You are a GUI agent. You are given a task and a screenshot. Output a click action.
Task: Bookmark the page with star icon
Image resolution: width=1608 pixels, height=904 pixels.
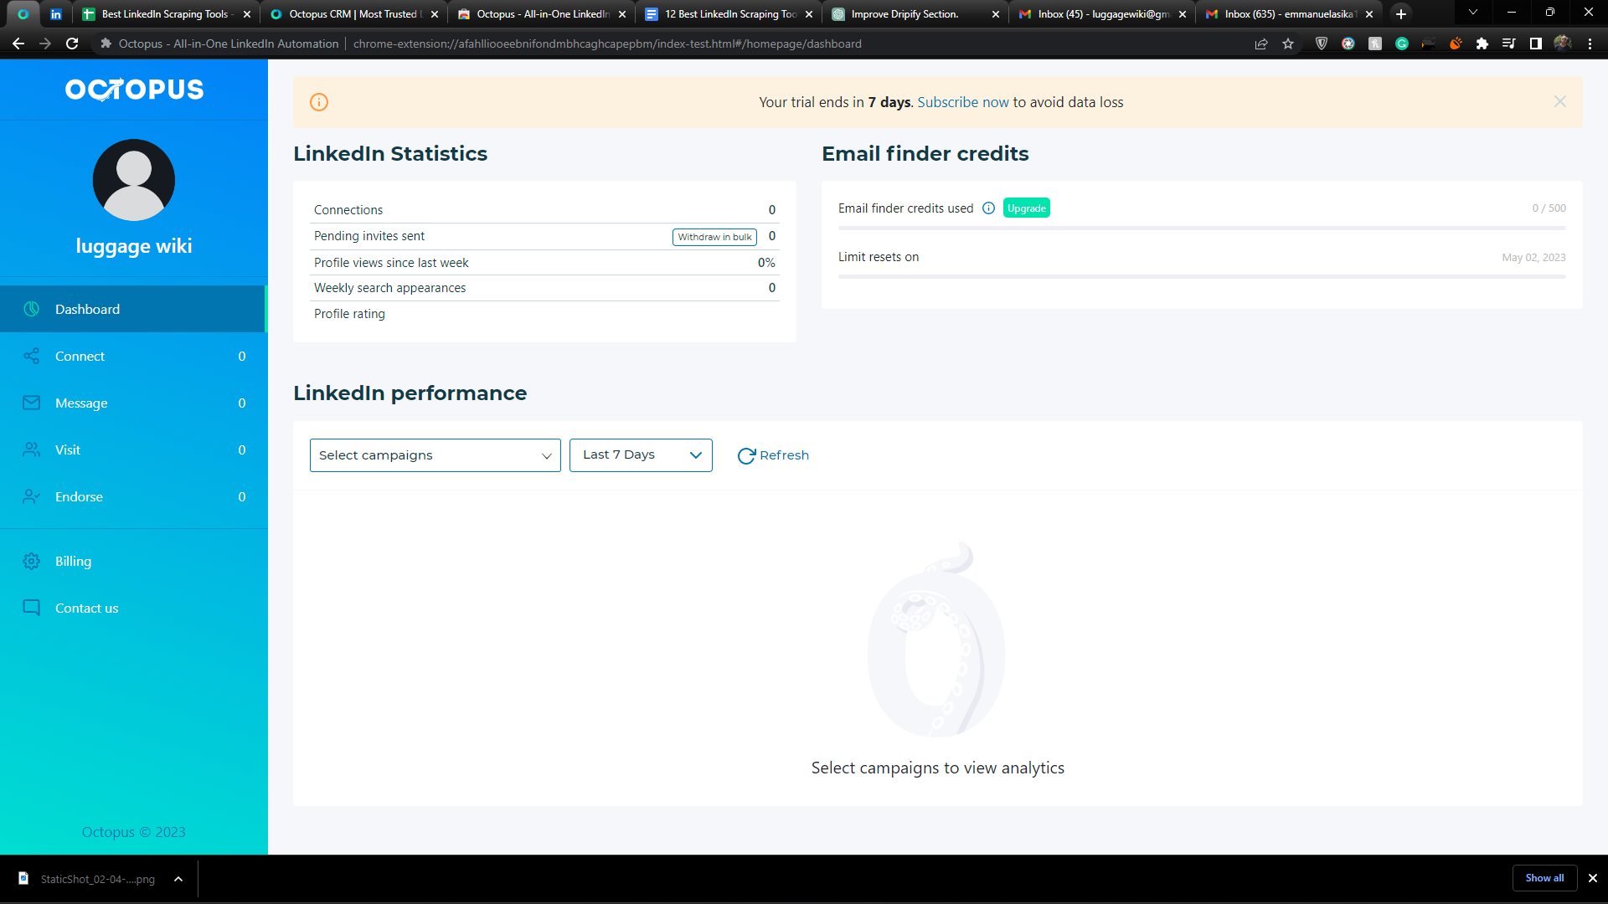click(1288, 44)
